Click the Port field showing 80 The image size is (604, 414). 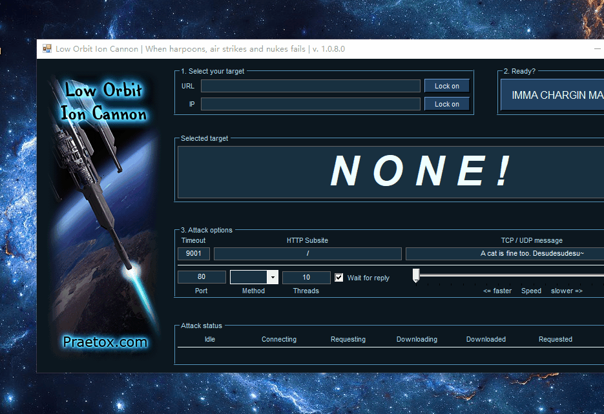coord(202,277)
